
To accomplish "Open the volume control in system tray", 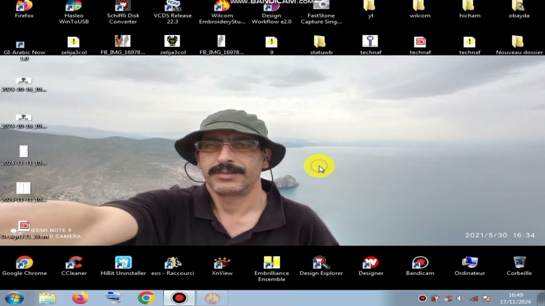I will click(461, 298).
